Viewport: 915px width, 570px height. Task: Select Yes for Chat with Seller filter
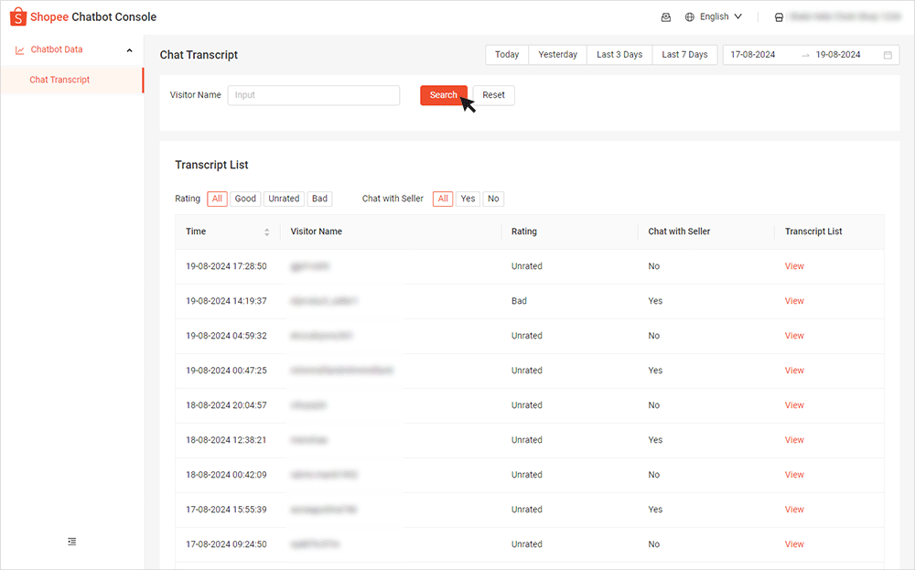[x=468, y=199]
